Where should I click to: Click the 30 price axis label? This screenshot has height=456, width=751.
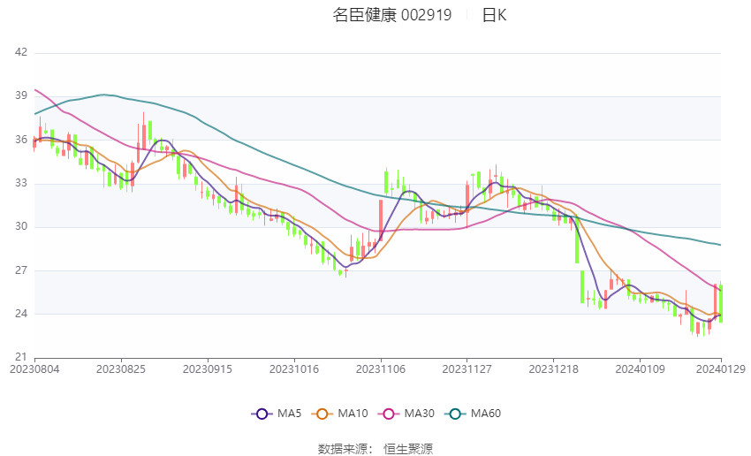21,226
